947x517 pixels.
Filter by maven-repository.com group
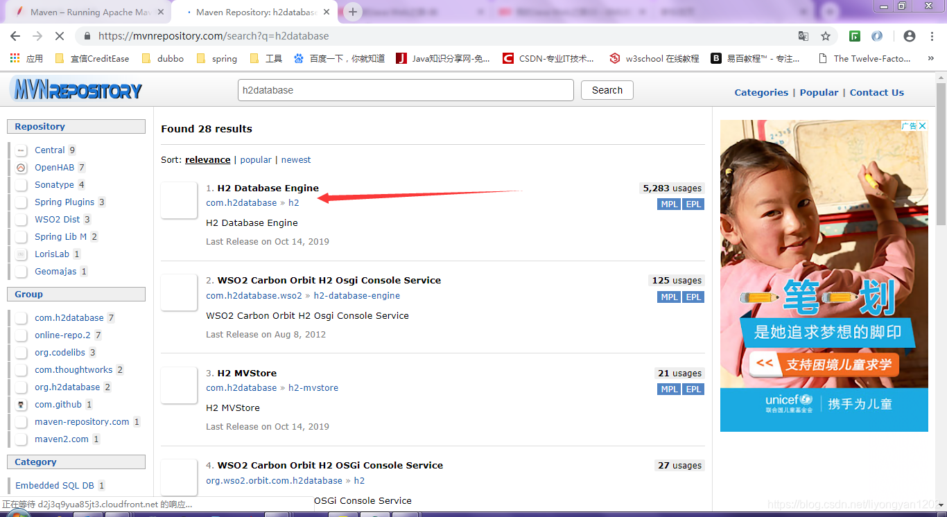click(x=82, y=421)
